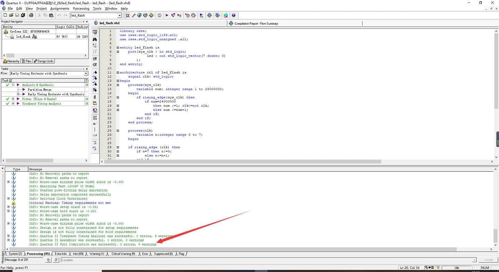Click the increase indent icon in editor sidebar

95,59
